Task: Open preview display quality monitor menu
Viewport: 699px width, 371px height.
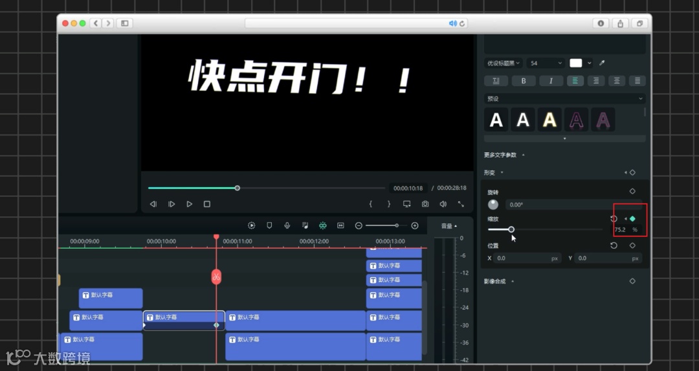Action: click(406, 204)
